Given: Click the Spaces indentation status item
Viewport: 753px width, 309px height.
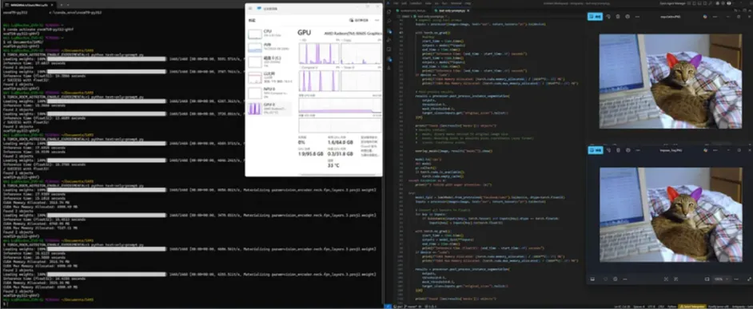Looking at the screenshot, I should (639, 306).
